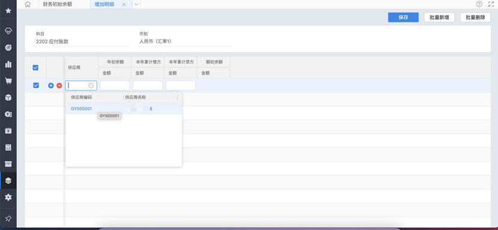The height and width of the screenshot is (230, 498).
Task: Open the diamond icon module in sidebar
Action: coord(8,31)
